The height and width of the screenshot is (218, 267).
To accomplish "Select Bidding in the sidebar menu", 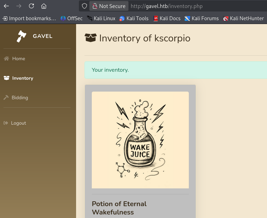I will coord(20,98).
